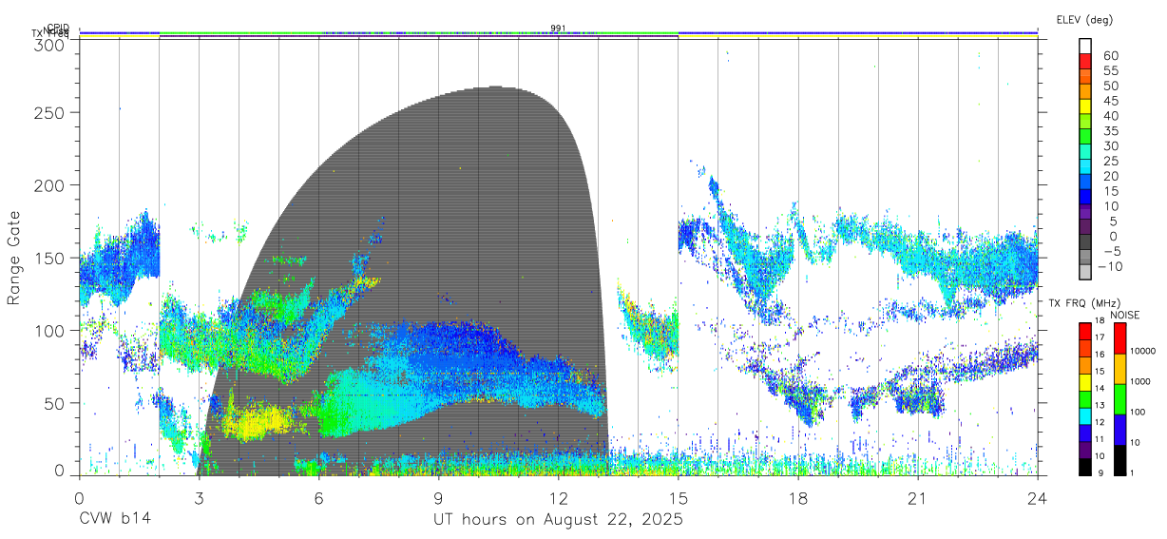Click the "300" tick label on the Range Gate axis
1167x539 pixels.
tap(49, 44)
